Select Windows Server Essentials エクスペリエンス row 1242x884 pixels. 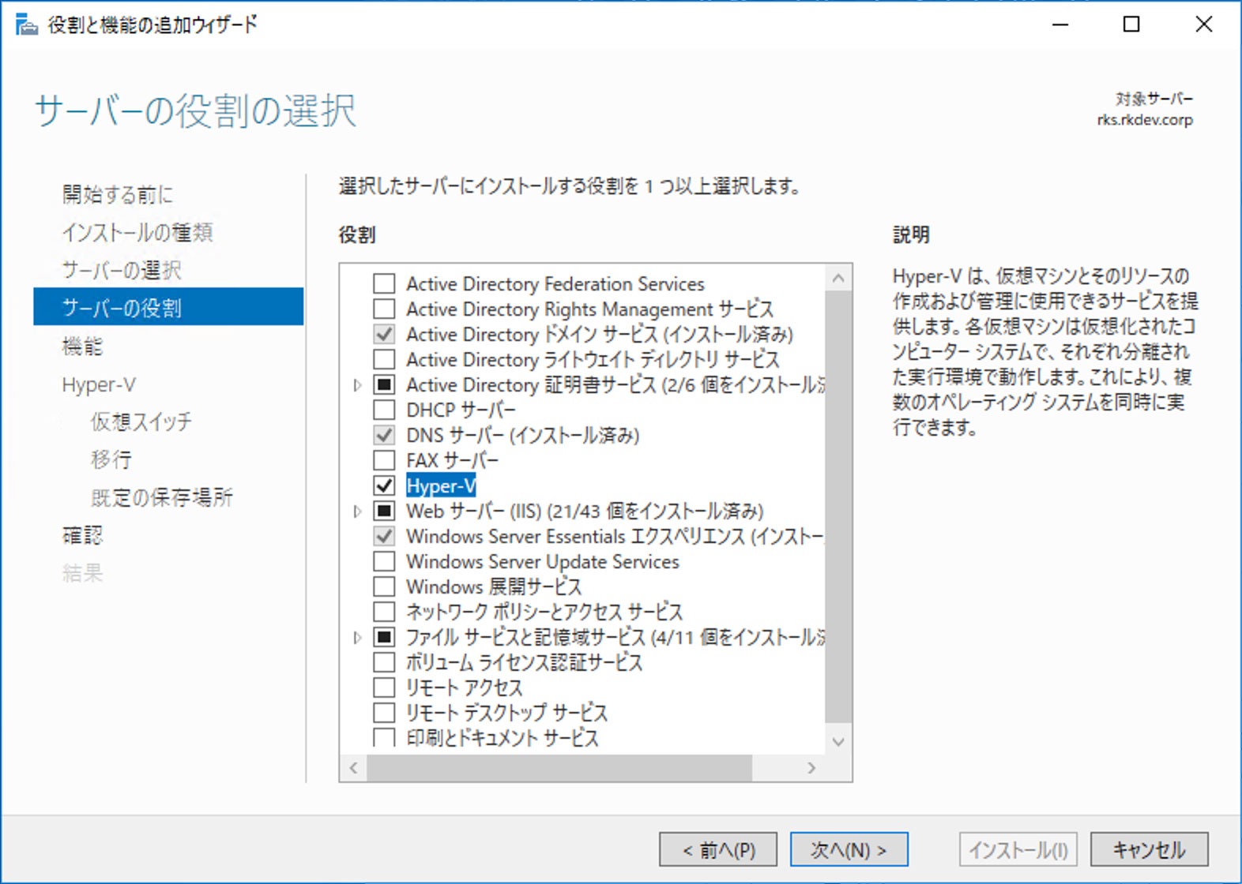click(x=615, y=536)
